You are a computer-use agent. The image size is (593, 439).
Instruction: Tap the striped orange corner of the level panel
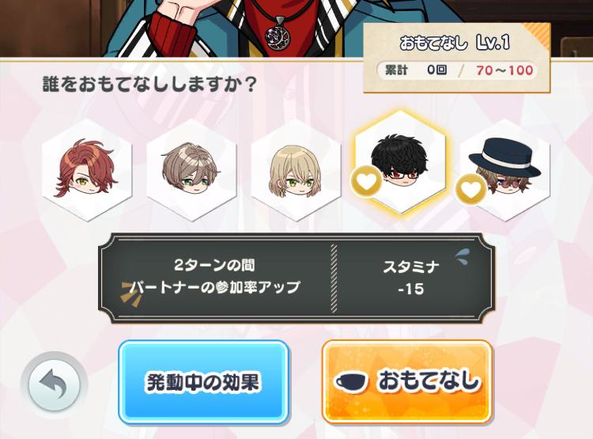coord(536,35)
